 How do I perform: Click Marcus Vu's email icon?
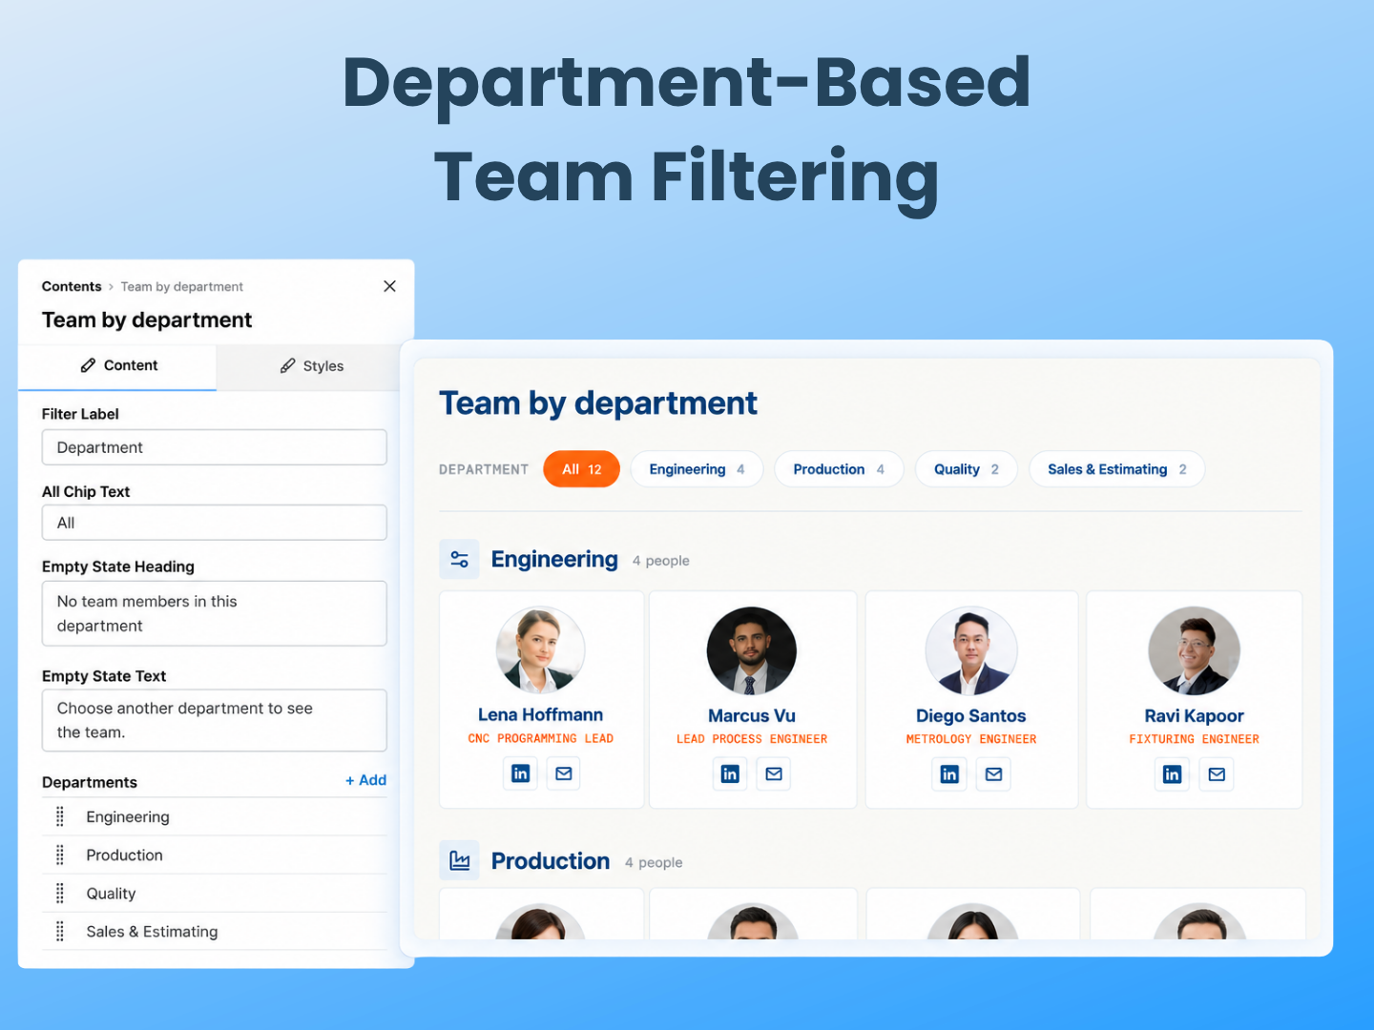tap(774, 774)
